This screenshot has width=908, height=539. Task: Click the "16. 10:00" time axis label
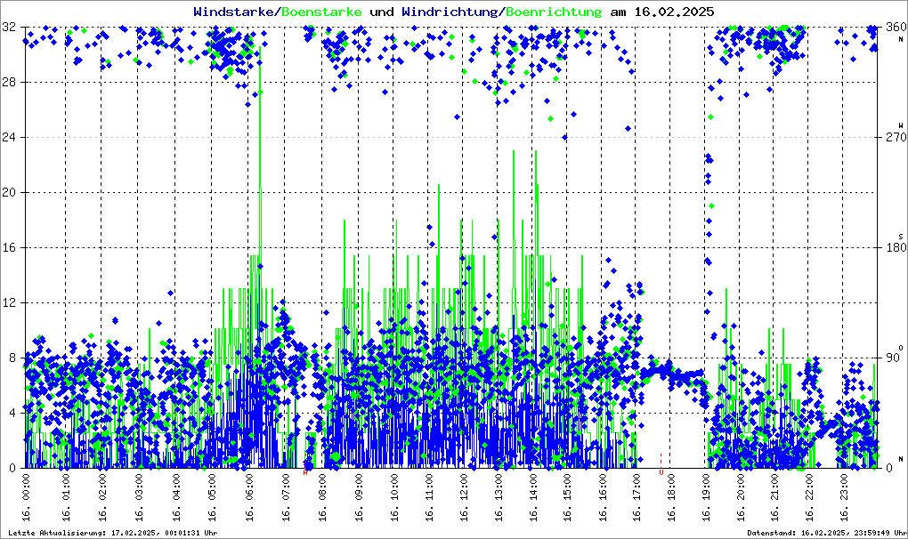tap(394, 497)
